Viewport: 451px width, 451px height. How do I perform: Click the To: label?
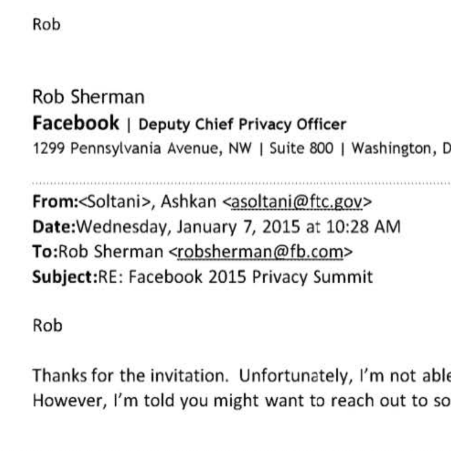[x=45, y=252]
